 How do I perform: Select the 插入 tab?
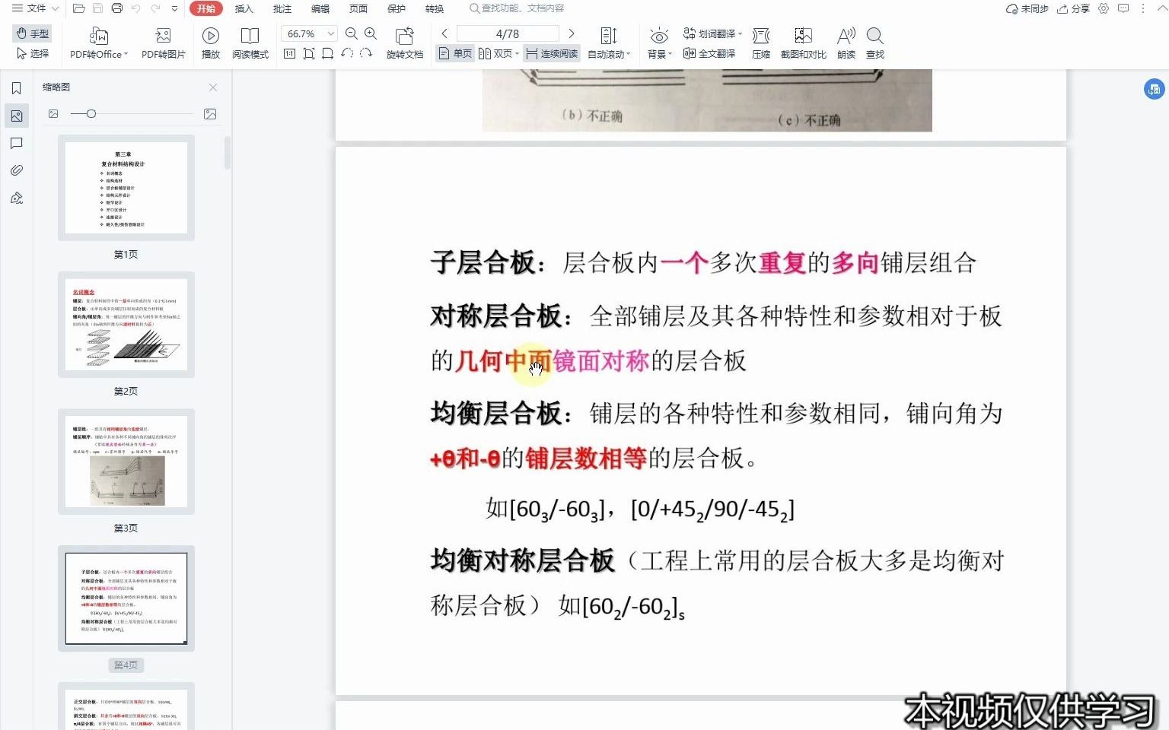244,8
